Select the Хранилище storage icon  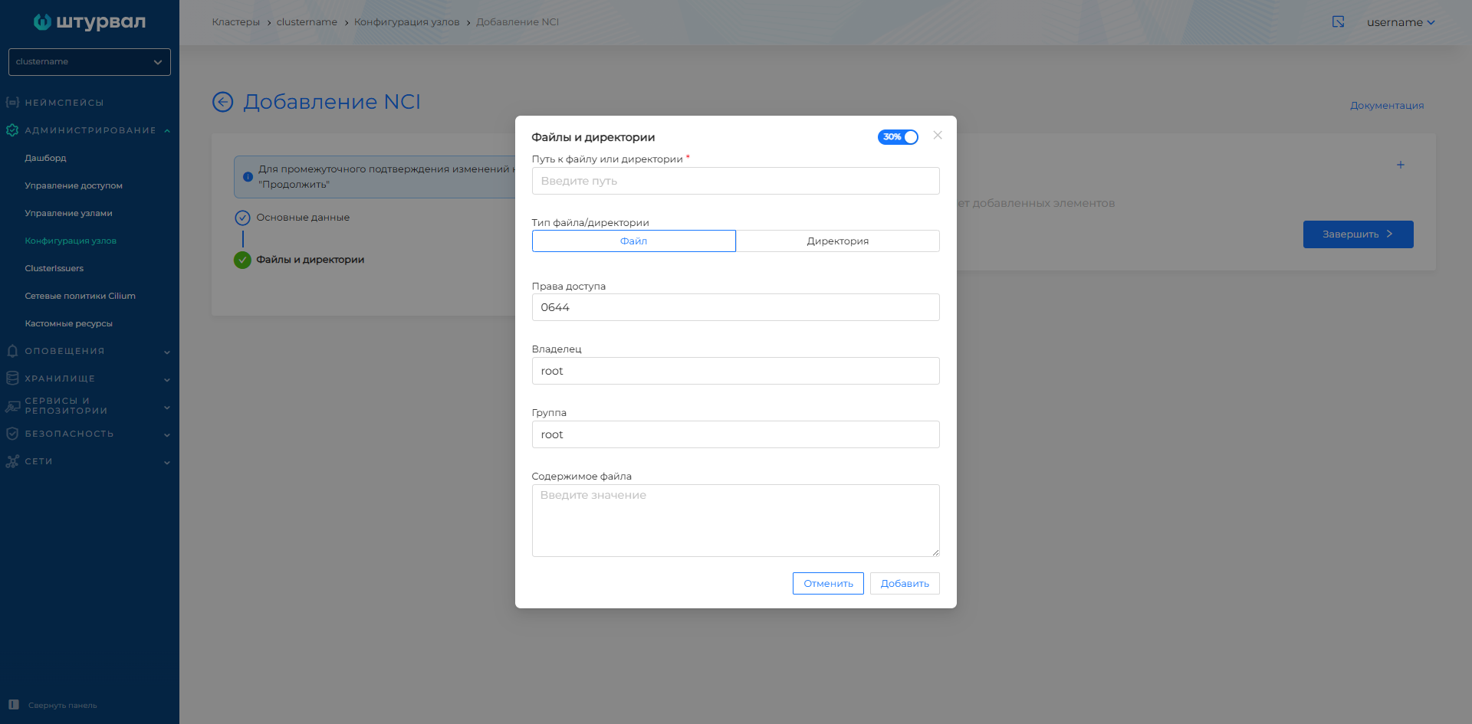point(12,378)
